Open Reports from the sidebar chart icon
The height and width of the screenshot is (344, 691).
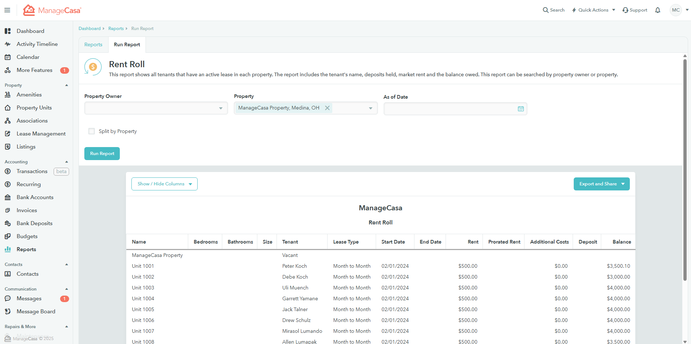click(8, 249)
